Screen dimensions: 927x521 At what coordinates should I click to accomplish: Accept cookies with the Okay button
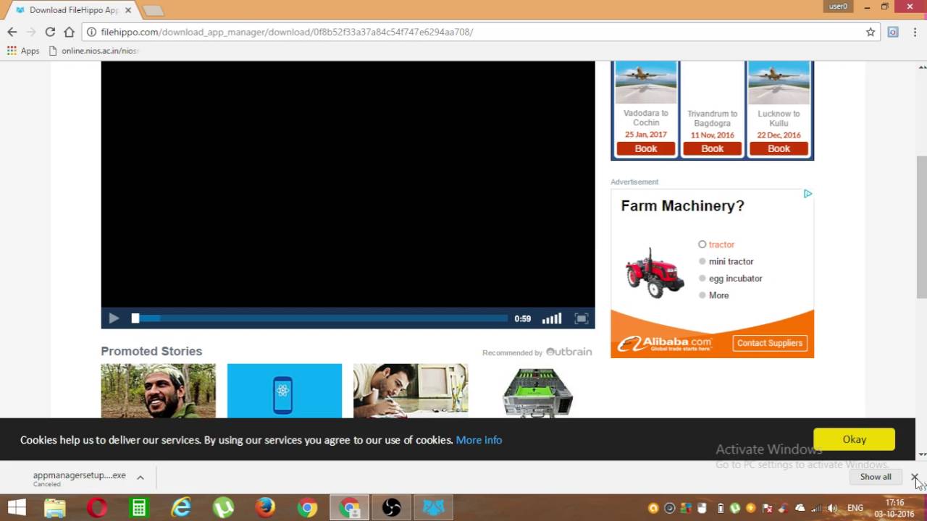pyautogui.click(x=854, y=439)
